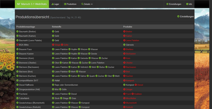Click the Rohstoffe column header
This screenshot has width=212, height=109.
coord(57,27)
